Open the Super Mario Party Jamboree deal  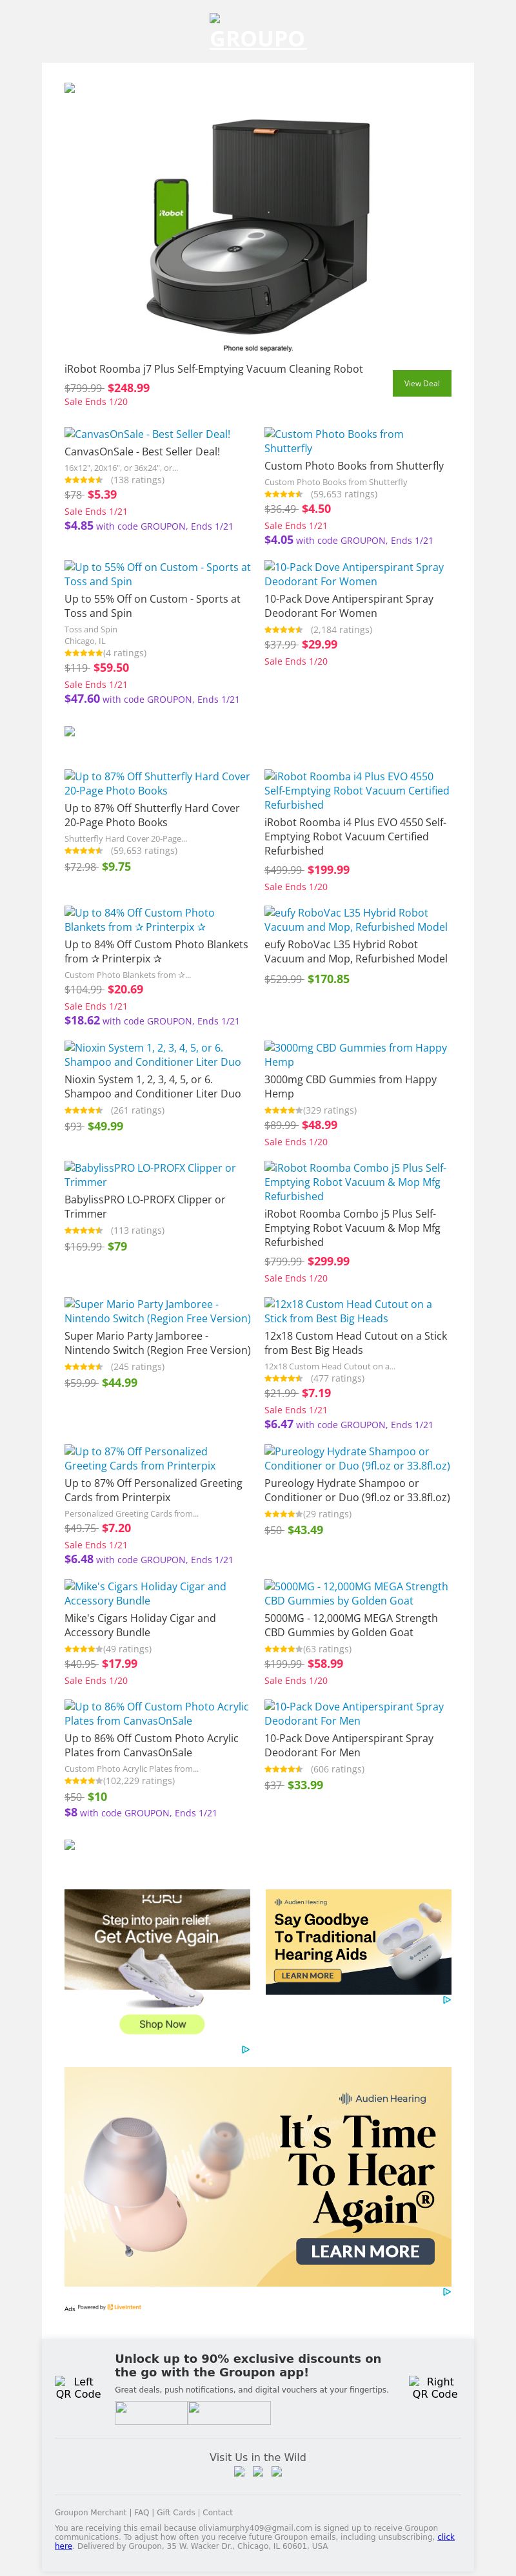coord(157,1342)
